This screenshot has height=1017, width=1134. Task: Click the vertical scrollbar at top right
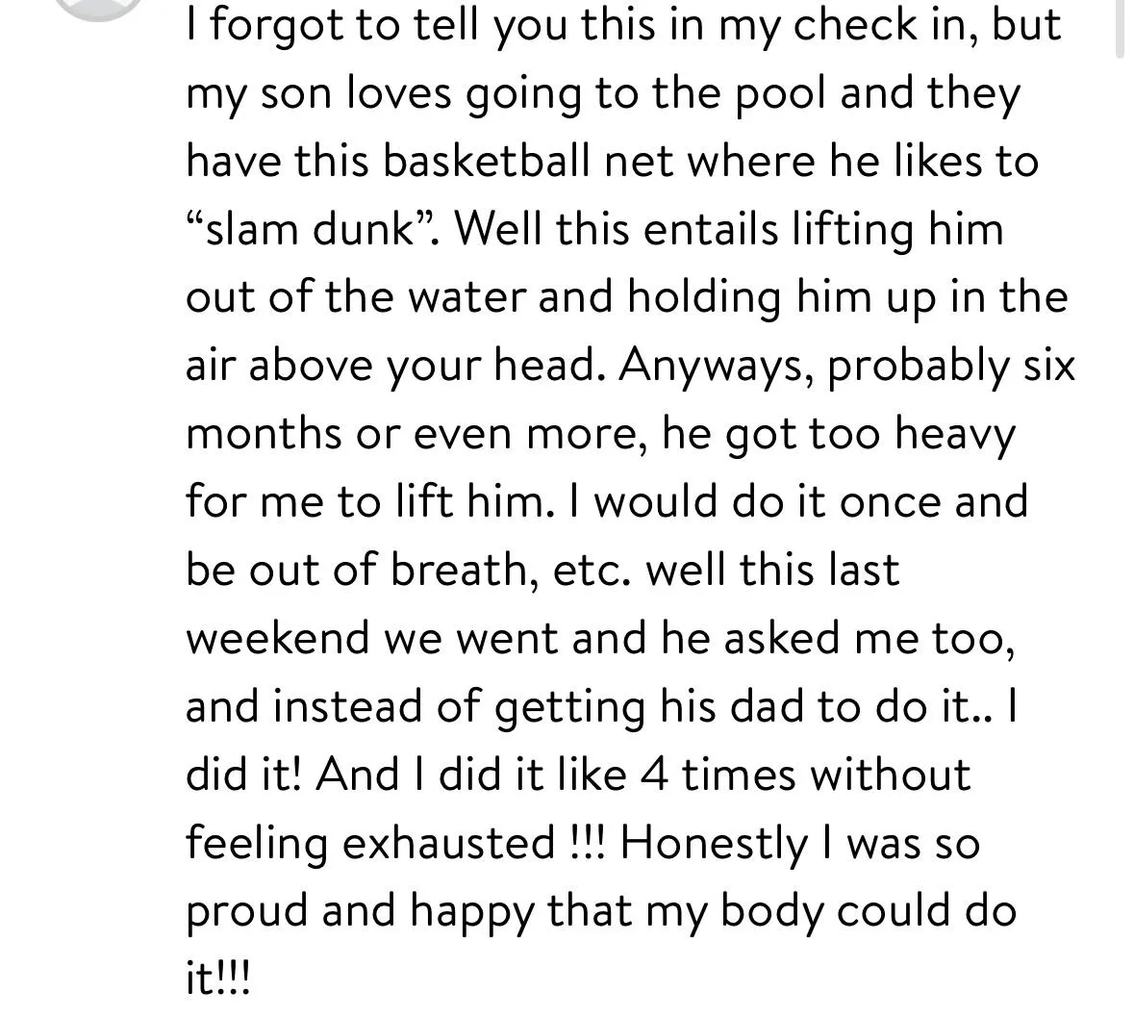1120,27
